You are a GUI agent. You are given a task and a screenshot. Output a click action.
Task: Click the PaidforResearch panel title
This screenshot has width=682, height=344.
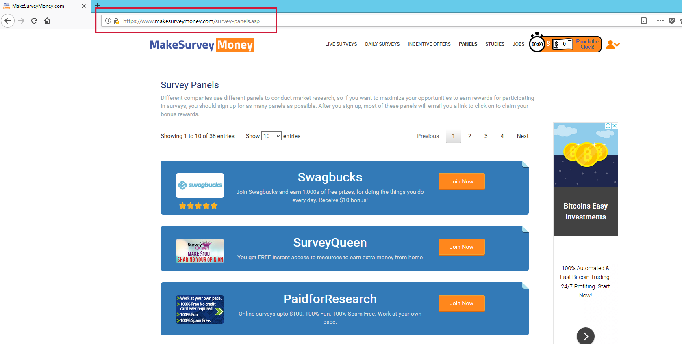tap(330, 299)
